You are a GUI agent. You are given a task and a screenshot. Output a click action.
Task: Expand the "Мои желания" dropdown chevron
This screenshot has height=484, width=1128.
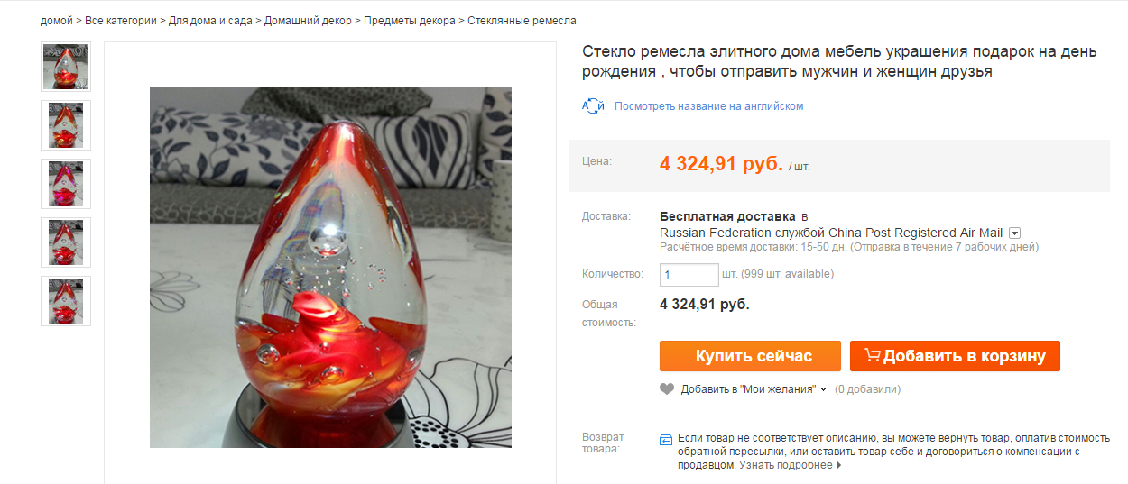coord(823,389)
